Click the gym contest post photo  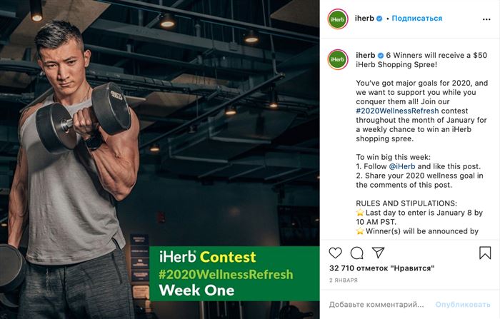pyautogui.click(x=160, y=159)
